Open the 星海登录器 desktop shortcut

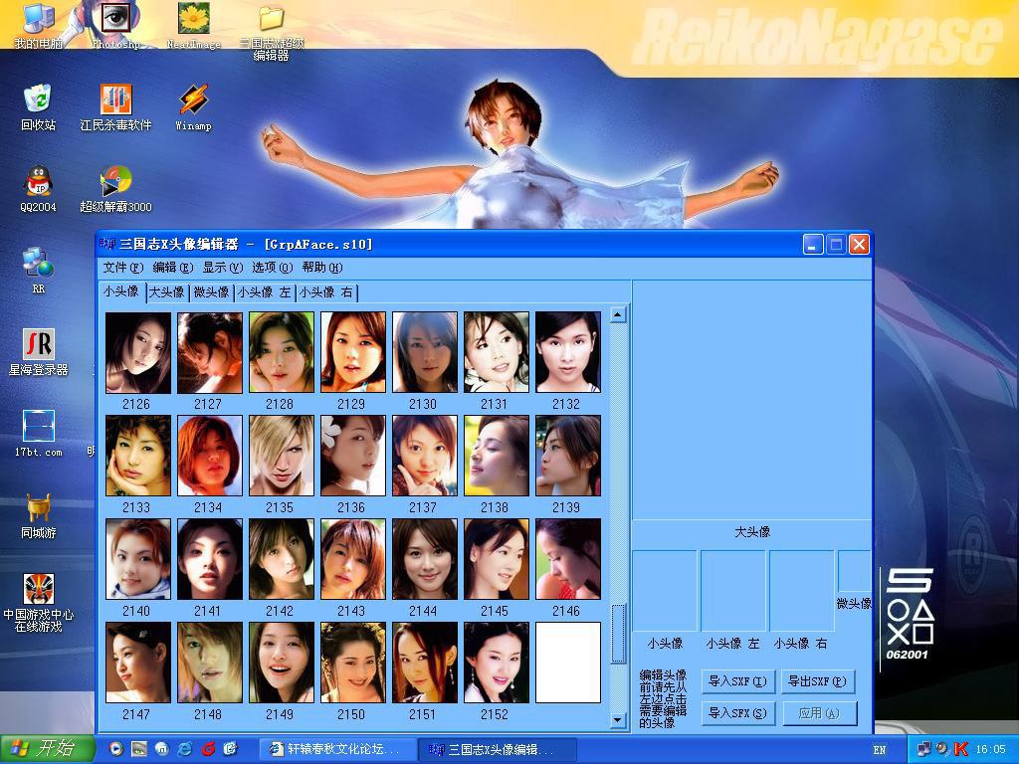(38, 345)
